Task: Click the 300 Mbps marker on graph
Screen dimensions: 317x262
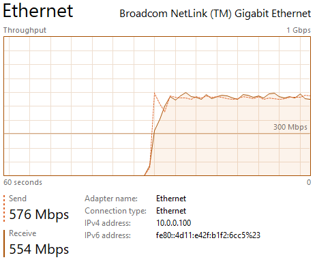Action: 290,127
